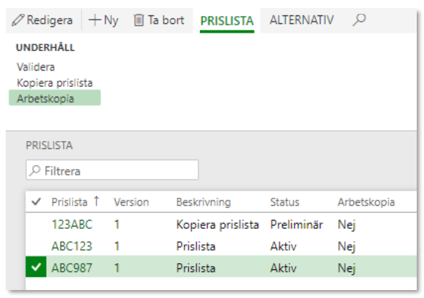The width and height of the screenshot is (424, 298).
Task: Switch to the ALTERNATIV tab
Action: [302, 20]
